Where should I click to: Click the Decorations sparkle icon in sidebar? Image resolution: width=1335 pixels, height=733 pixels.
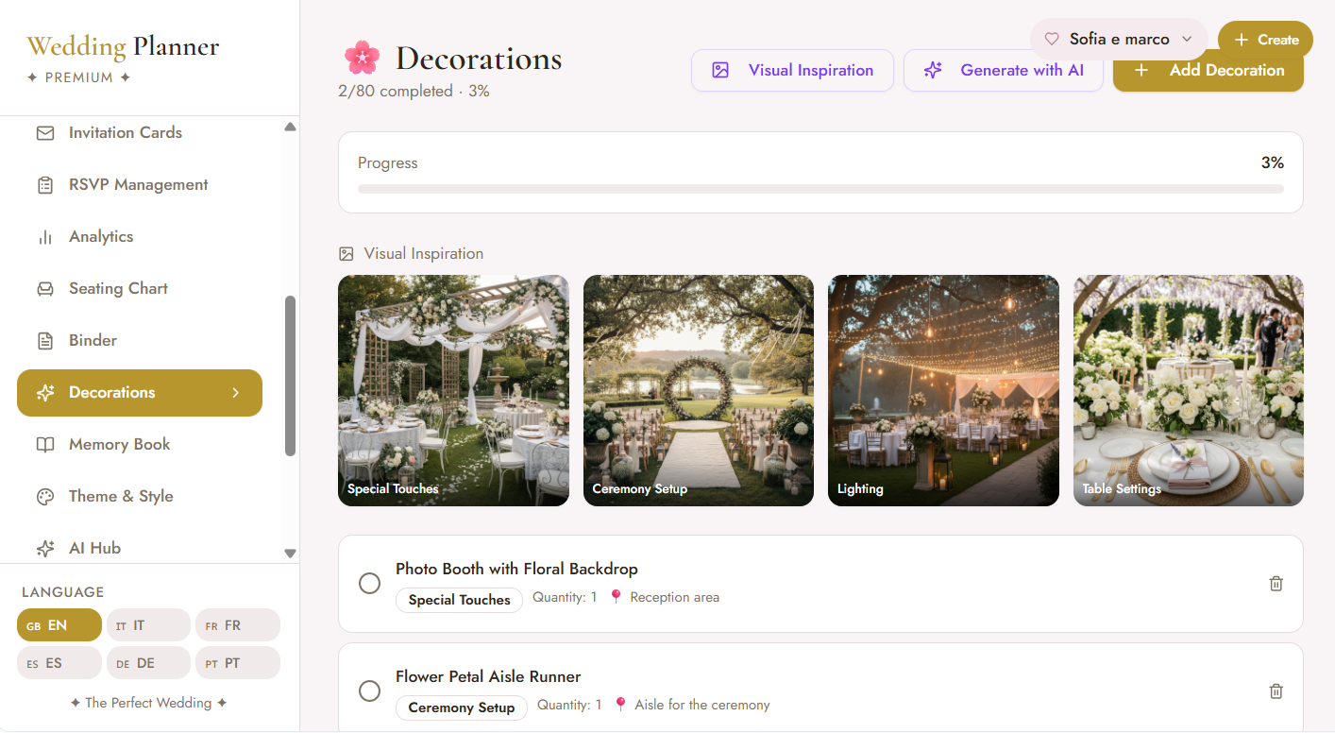(45, 393)
